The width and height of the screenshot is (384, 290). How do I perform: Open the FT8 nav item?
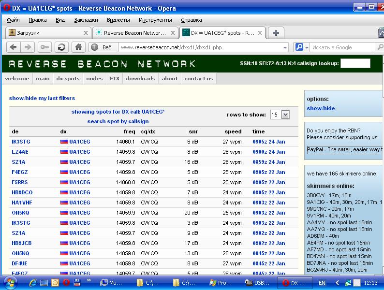click(114, 79)
